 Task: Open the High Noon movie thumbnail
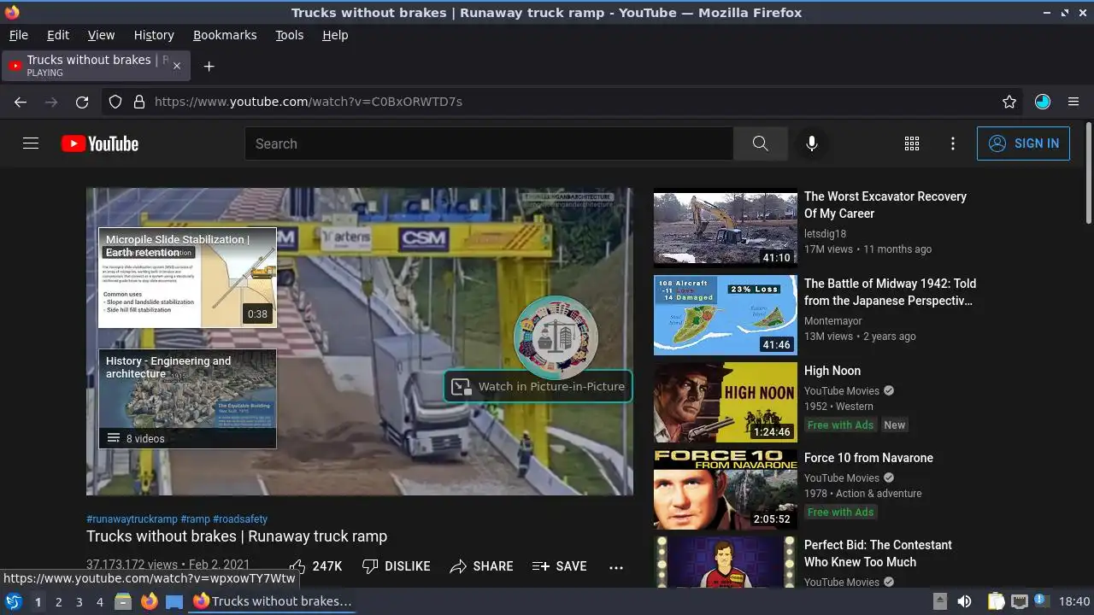pos(726,402)
